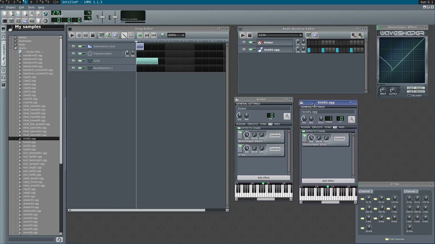Open the Help menu
Image resolution: width=435 pixels, height=244 pixels.
[x=41, y=7]
